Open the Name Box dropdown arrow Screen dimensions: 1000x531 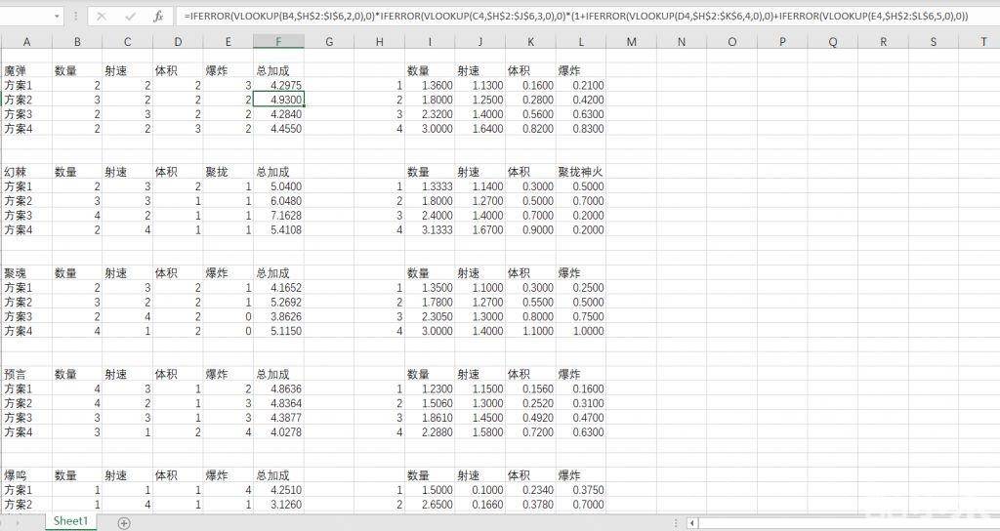[x=58, y=17]
